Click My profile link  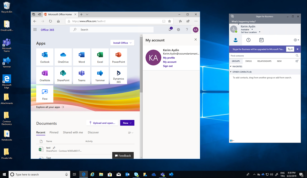169,58
